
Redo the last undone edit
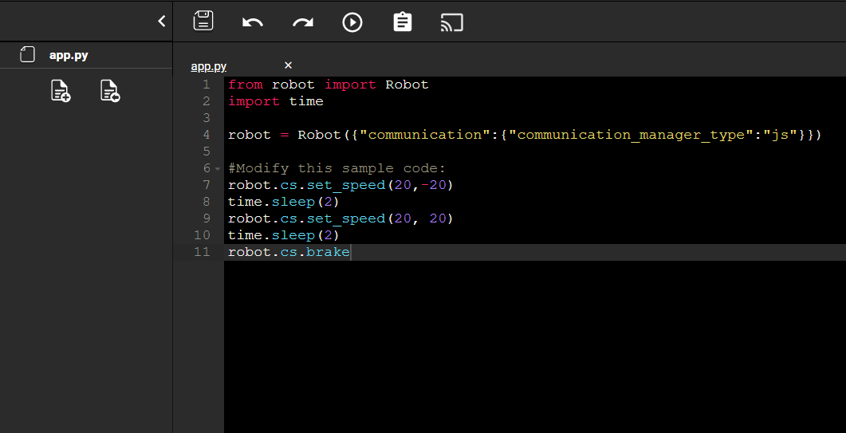click(303, 22)
